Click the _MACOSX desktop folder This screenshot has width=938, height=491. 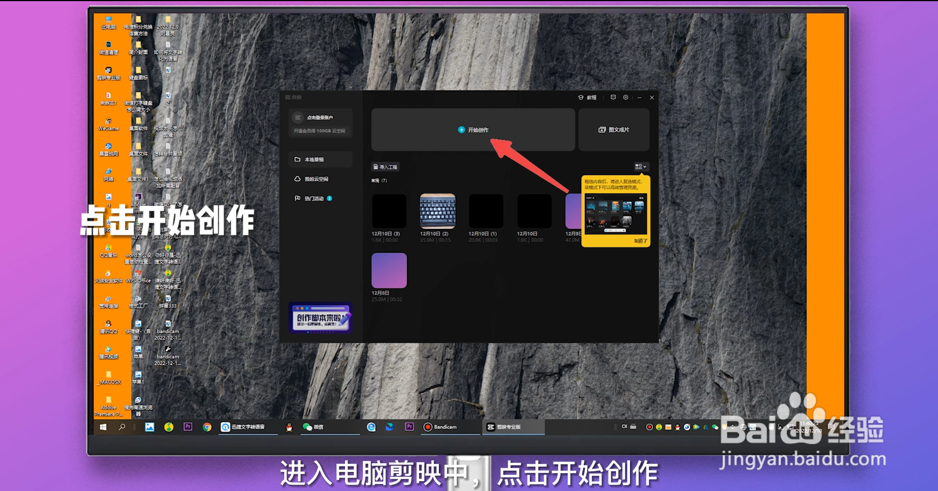pyautogui.click(x=108, y=378)
